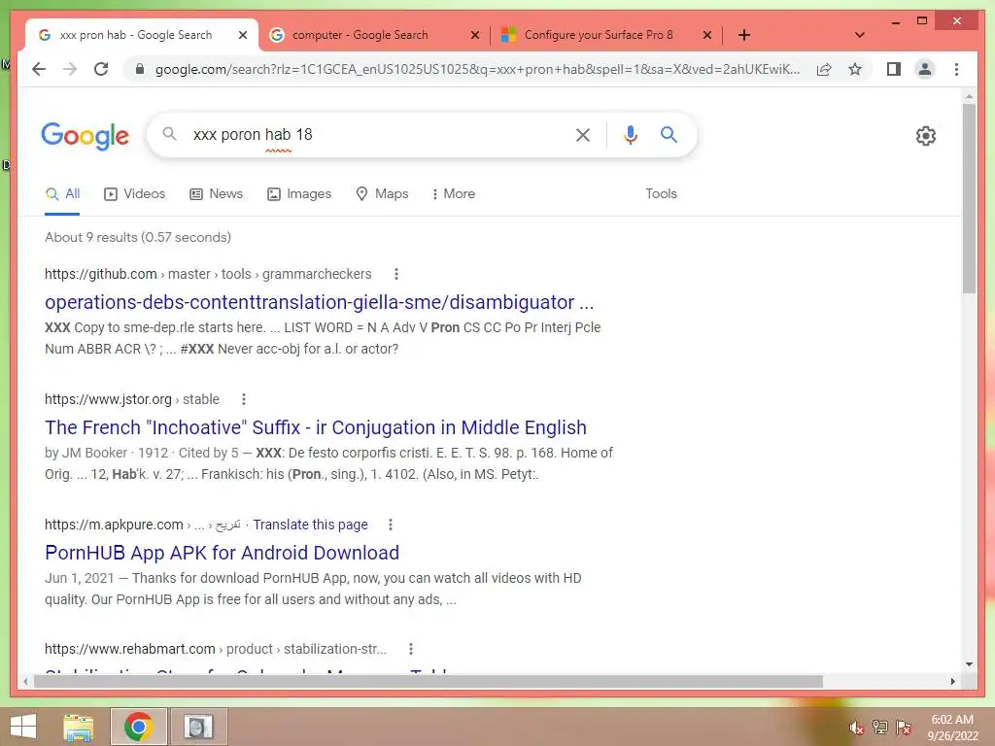Submit search with the blue magnifier icon
This screenshot has width=995, height=746.
pyautogui.click(x=669, y=134)
